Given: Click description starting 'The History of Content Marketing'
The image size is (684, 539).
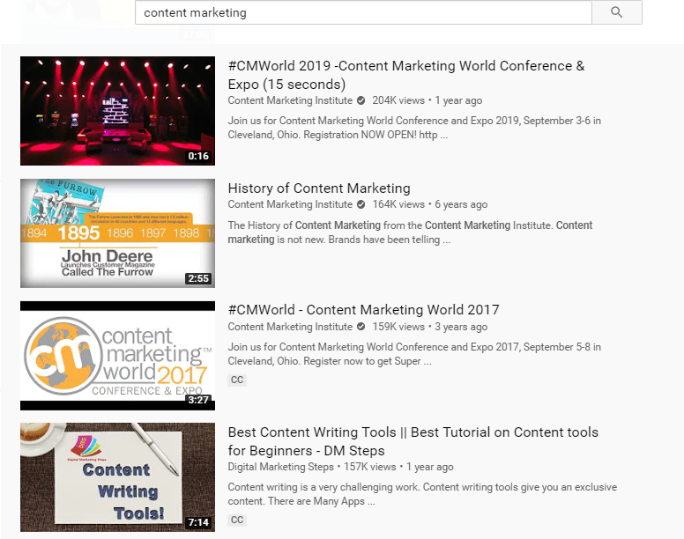Looking at the screenshot, I should 410,233.
